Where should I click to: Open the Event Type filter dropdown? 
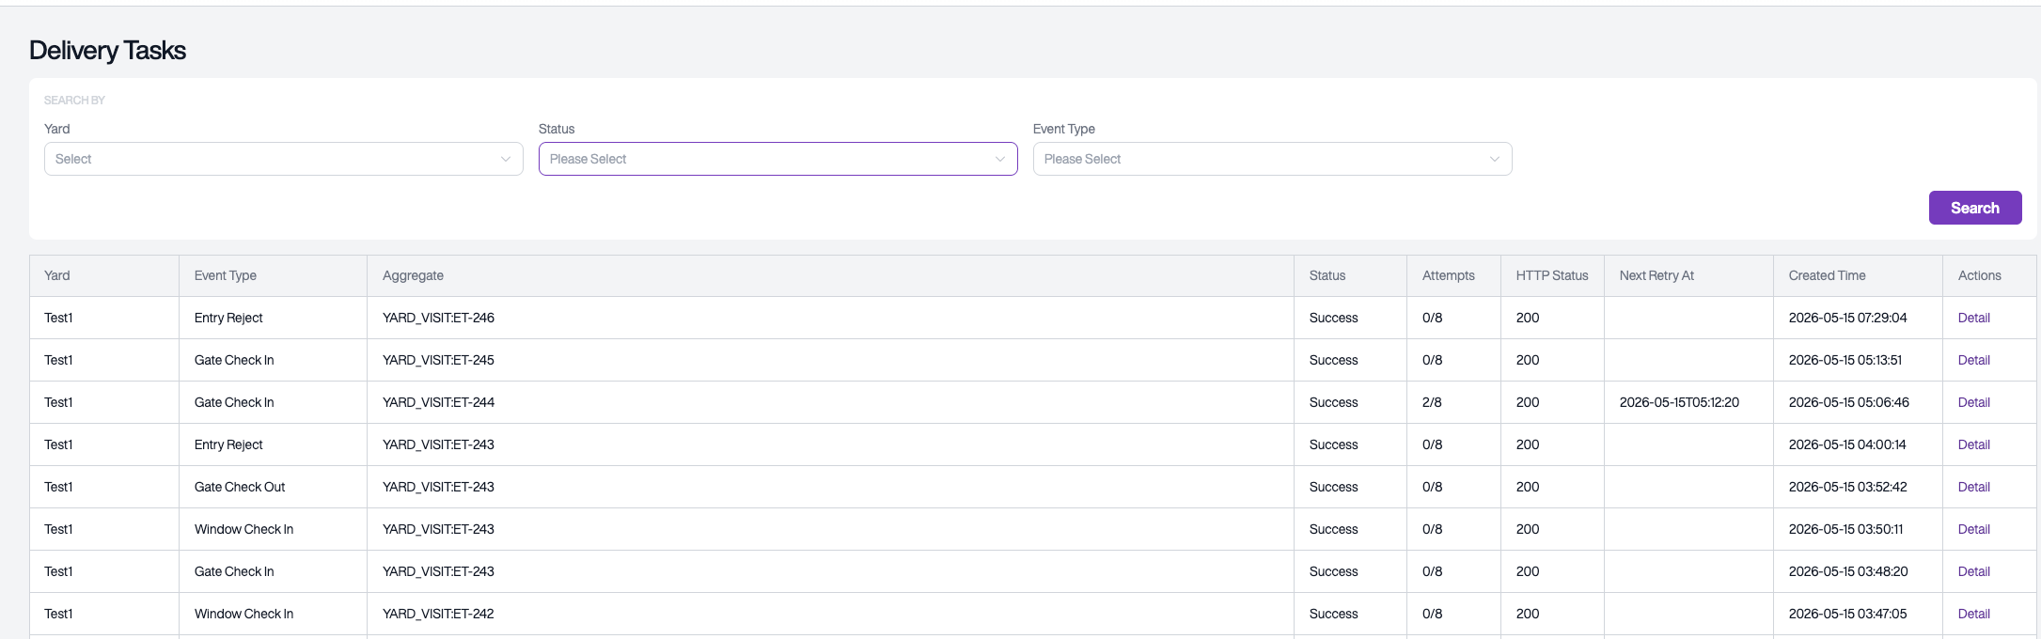1272,159
